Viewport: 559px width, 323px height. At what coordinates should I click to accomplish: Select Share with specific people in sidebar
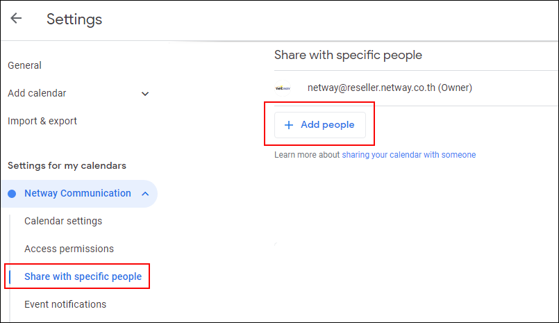tap(83, 276)
